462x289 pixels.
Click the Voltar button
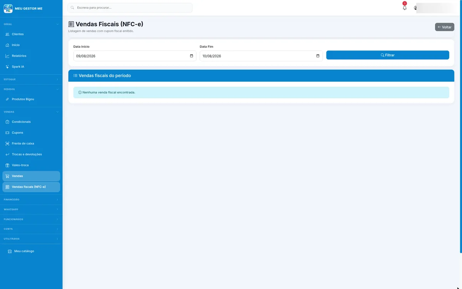pos(445,27)
